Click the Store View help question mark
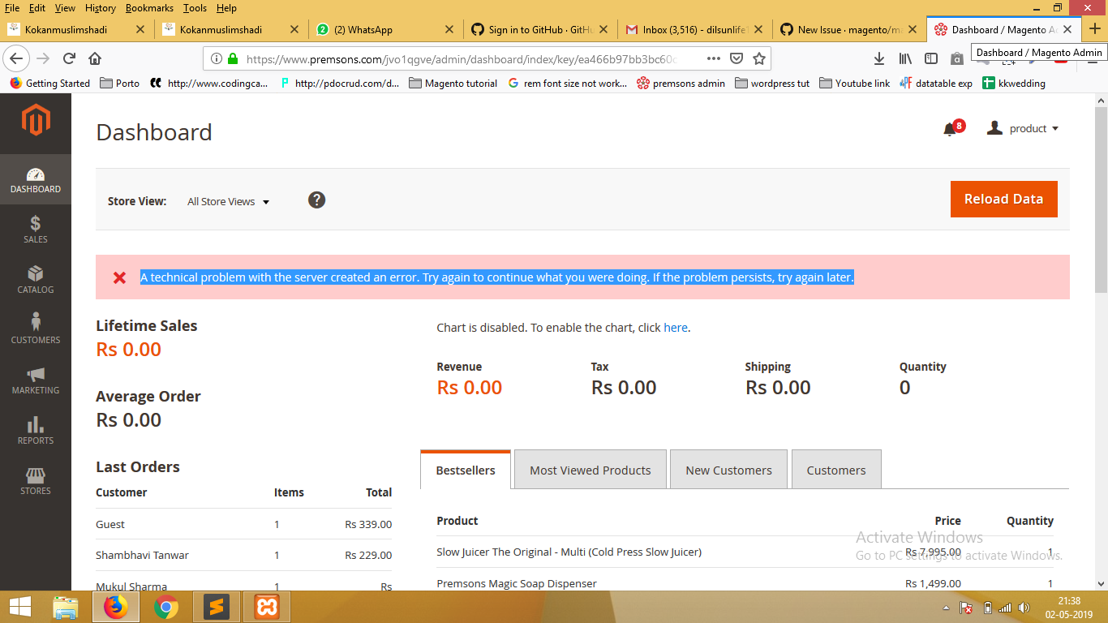 click(316, 200)
